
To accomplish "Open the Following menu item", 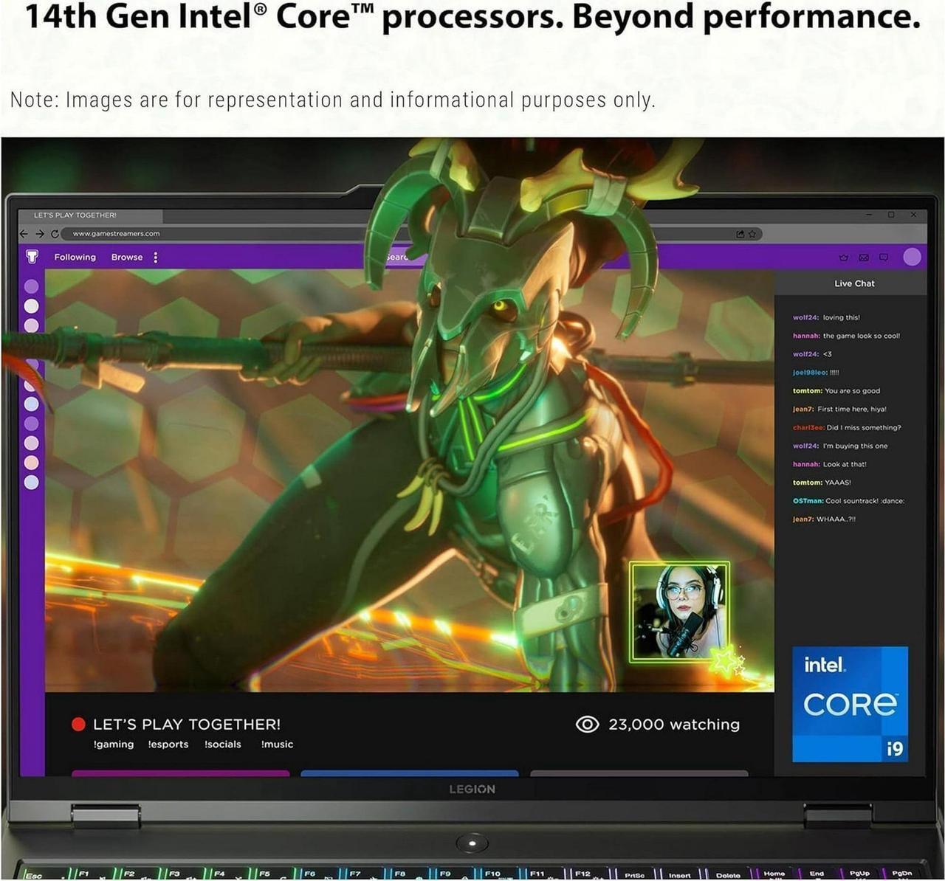I will (75, 258).
